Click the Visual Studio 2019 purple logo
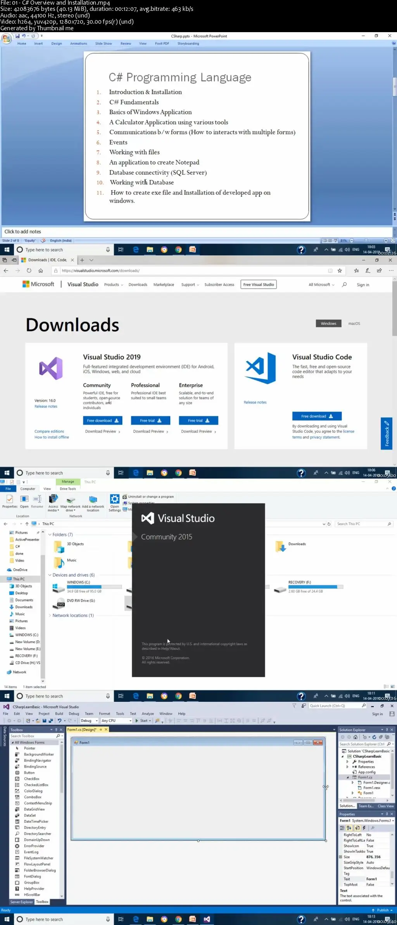The width and height of the screenshot is (397, 925). (51, 368)
